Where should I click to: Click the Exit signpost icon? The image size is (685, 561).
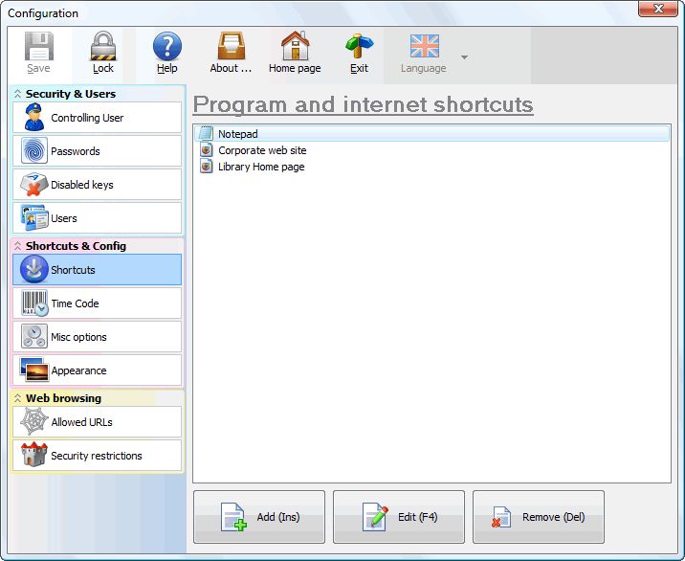point(359,46)
